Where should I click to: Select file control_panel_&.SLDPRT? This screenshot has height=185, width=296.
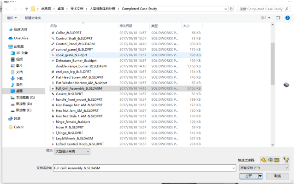click(74, 49)
